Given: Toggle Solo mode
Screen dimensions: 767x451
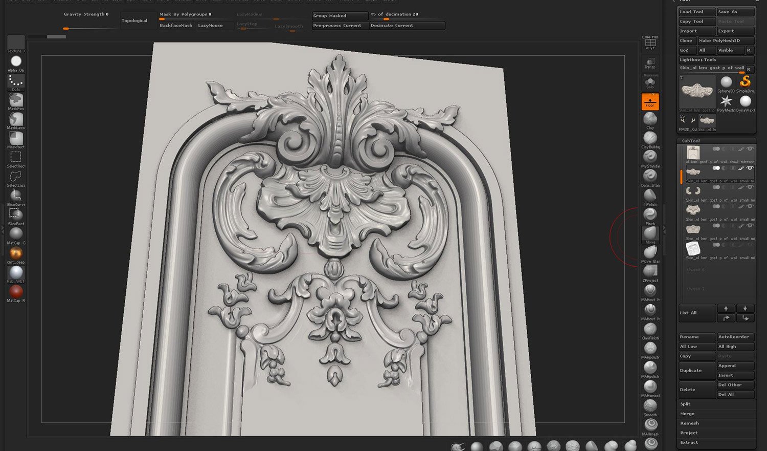Looking at the screenshot, I should tap(650, 82).
